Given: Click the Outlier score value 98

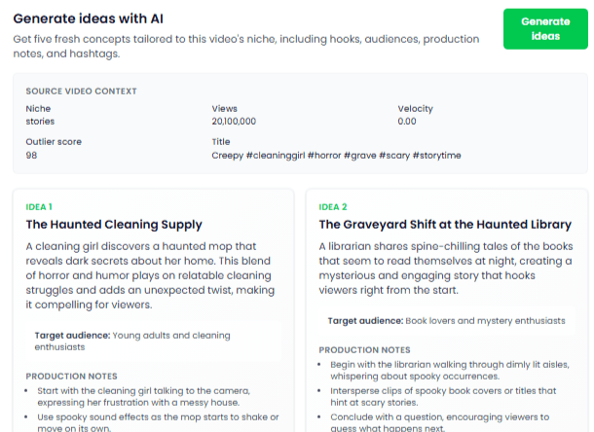Looking at the screenshot, I should click(x=32, y=156).
